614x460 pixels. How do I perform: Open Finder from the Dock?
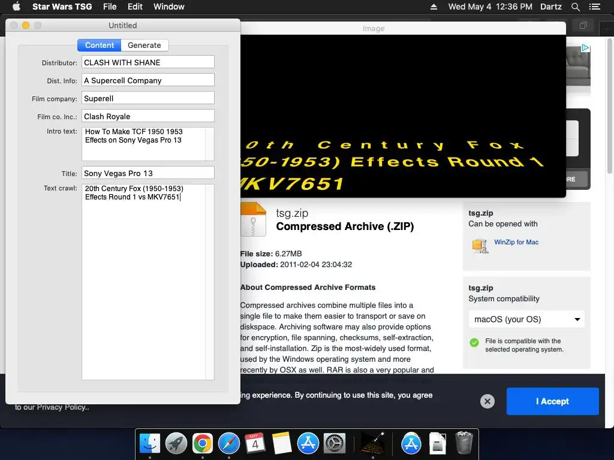(x=149, y=444)
